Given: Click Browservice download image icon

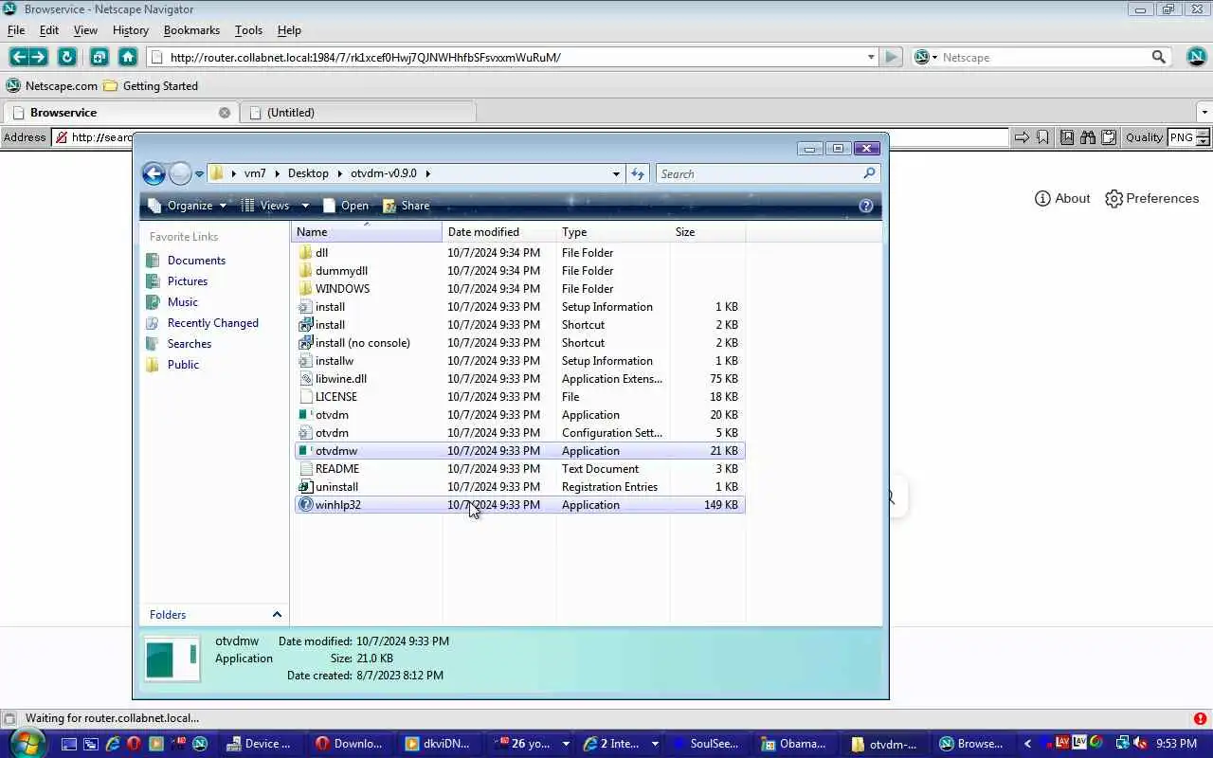Looking at the screenshot, I should click(x=1067, y=137).
